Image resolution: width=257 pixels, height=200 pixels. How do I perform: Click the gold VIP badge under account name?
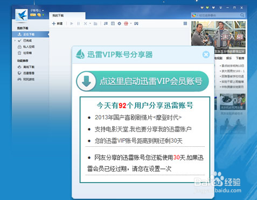tap(33, 15)
